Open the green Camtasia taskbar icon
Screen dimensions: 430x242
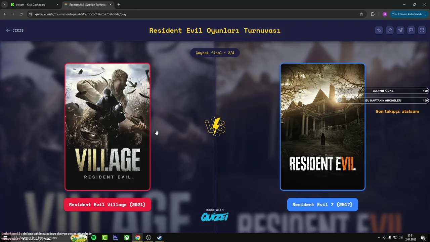(105, 238)
